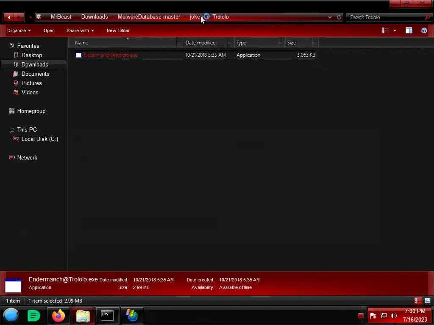
Task: Open Desktop in the navigation pane
Action: 32,55
